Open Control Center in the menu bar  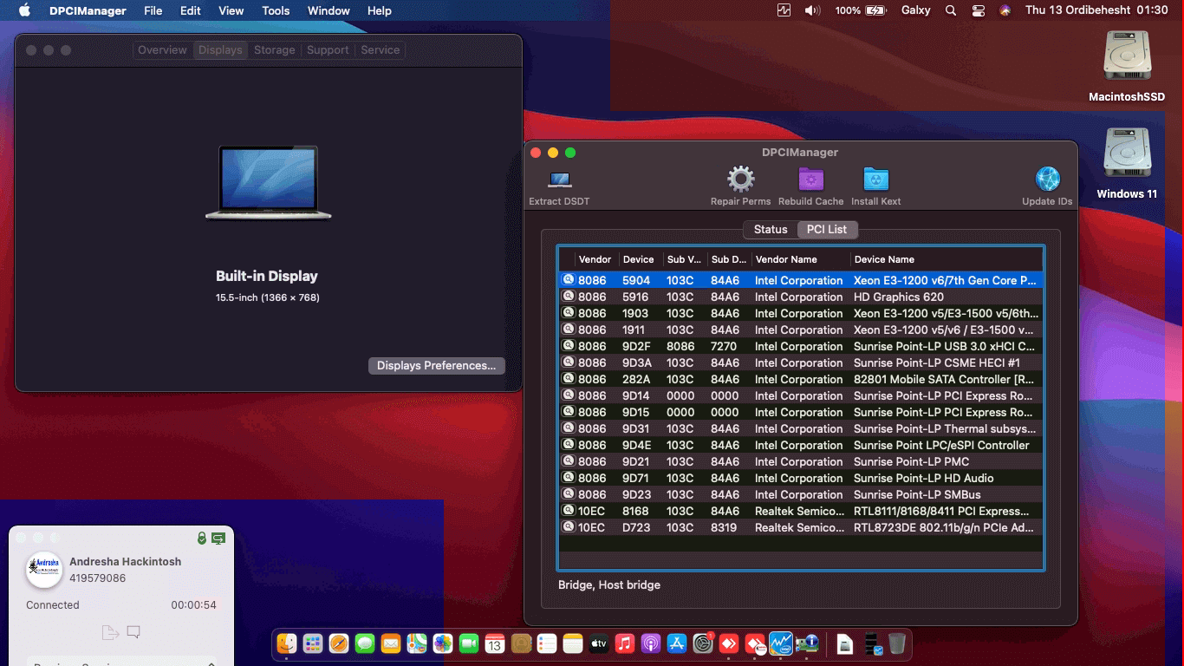point(979,10)
